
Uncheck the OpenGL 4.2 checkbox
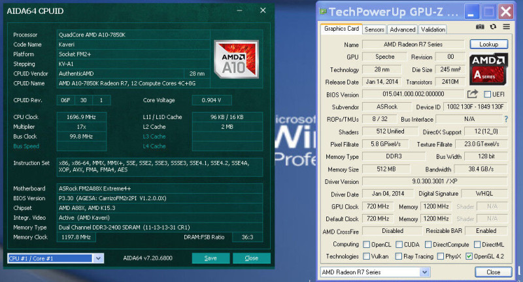(x=469, y=256)
